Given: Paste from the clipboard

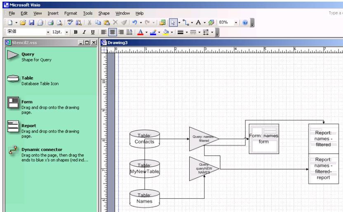Looking at the screenshot, I should (107, 23).
